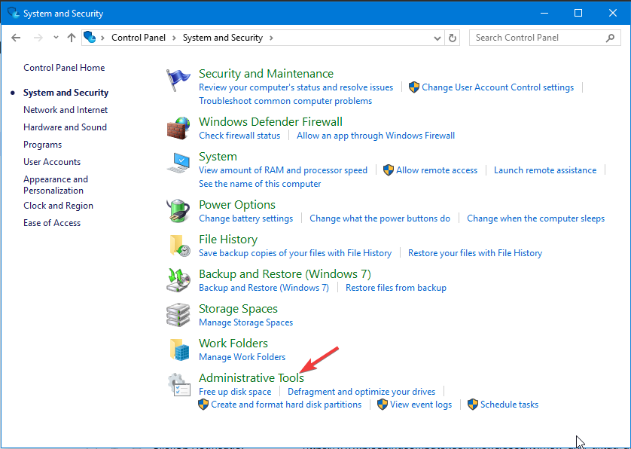
Task: Click the Power Options battery icon
Action: click(178, 211)
